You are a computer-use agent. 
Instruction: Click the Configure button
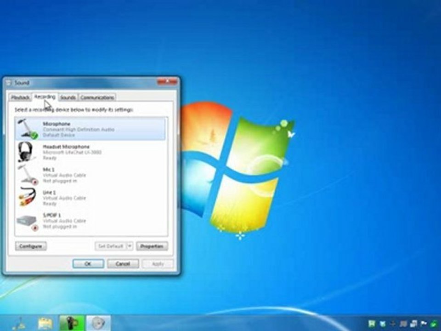[31, 246]
